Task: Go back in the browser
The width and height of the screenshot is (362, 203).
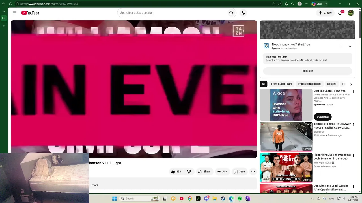Action: [4, 4]
